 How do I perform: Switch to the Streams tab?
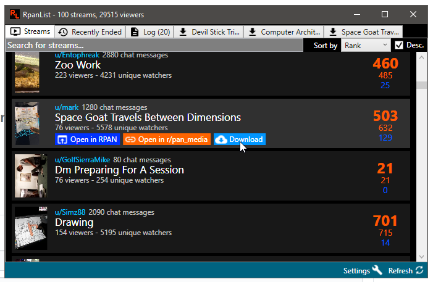(x=30, y=31)
